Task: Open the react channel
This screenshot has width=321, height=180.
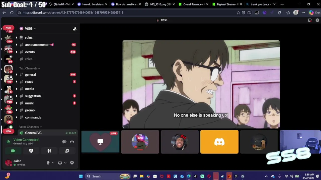Action: pos(47,82)
